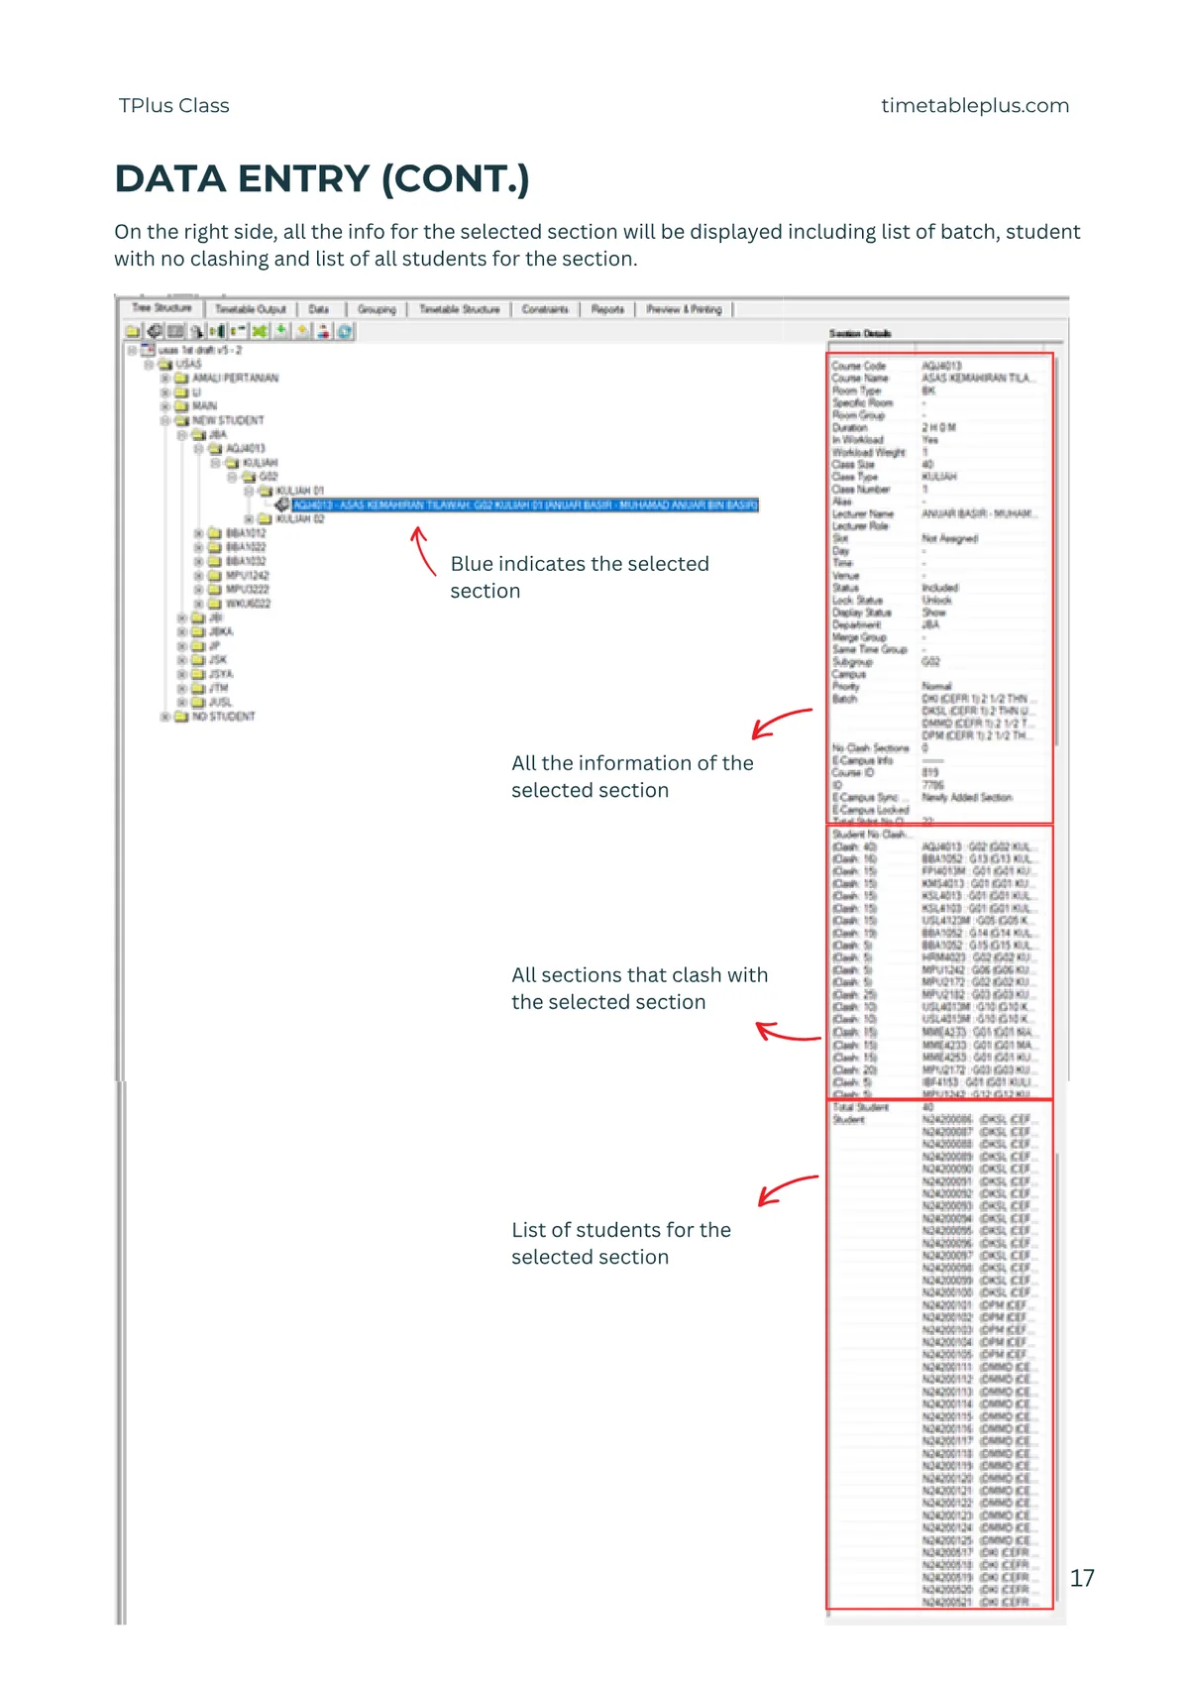Click the folder icon next to BBA1022
The height and width of the screenshot is (1682, 1189).
tap(215, 547)
